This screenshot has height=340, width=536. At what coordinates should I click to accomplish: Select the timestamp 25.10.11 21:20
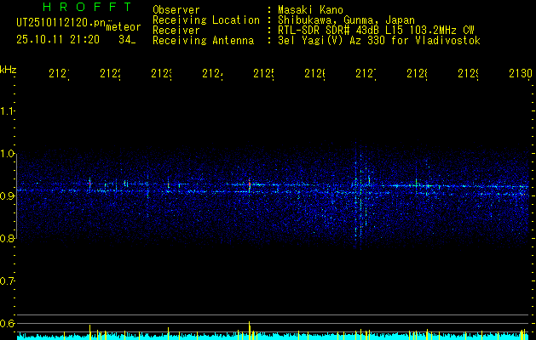tap(58, 40)
